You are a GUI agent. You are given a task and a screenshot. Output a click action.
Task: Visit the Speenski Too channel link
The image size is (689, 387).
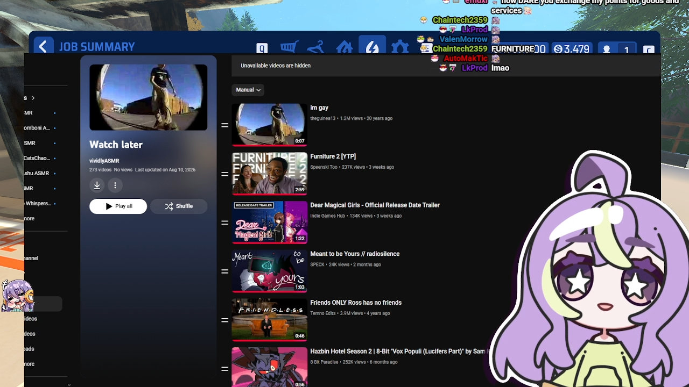(x=324, y=167)
